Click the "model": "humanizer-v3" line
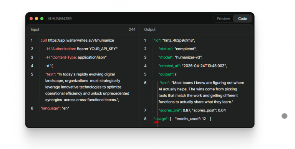 (x=181, y=57)
